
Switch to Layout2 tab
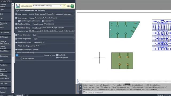click(x=20, y=95)
